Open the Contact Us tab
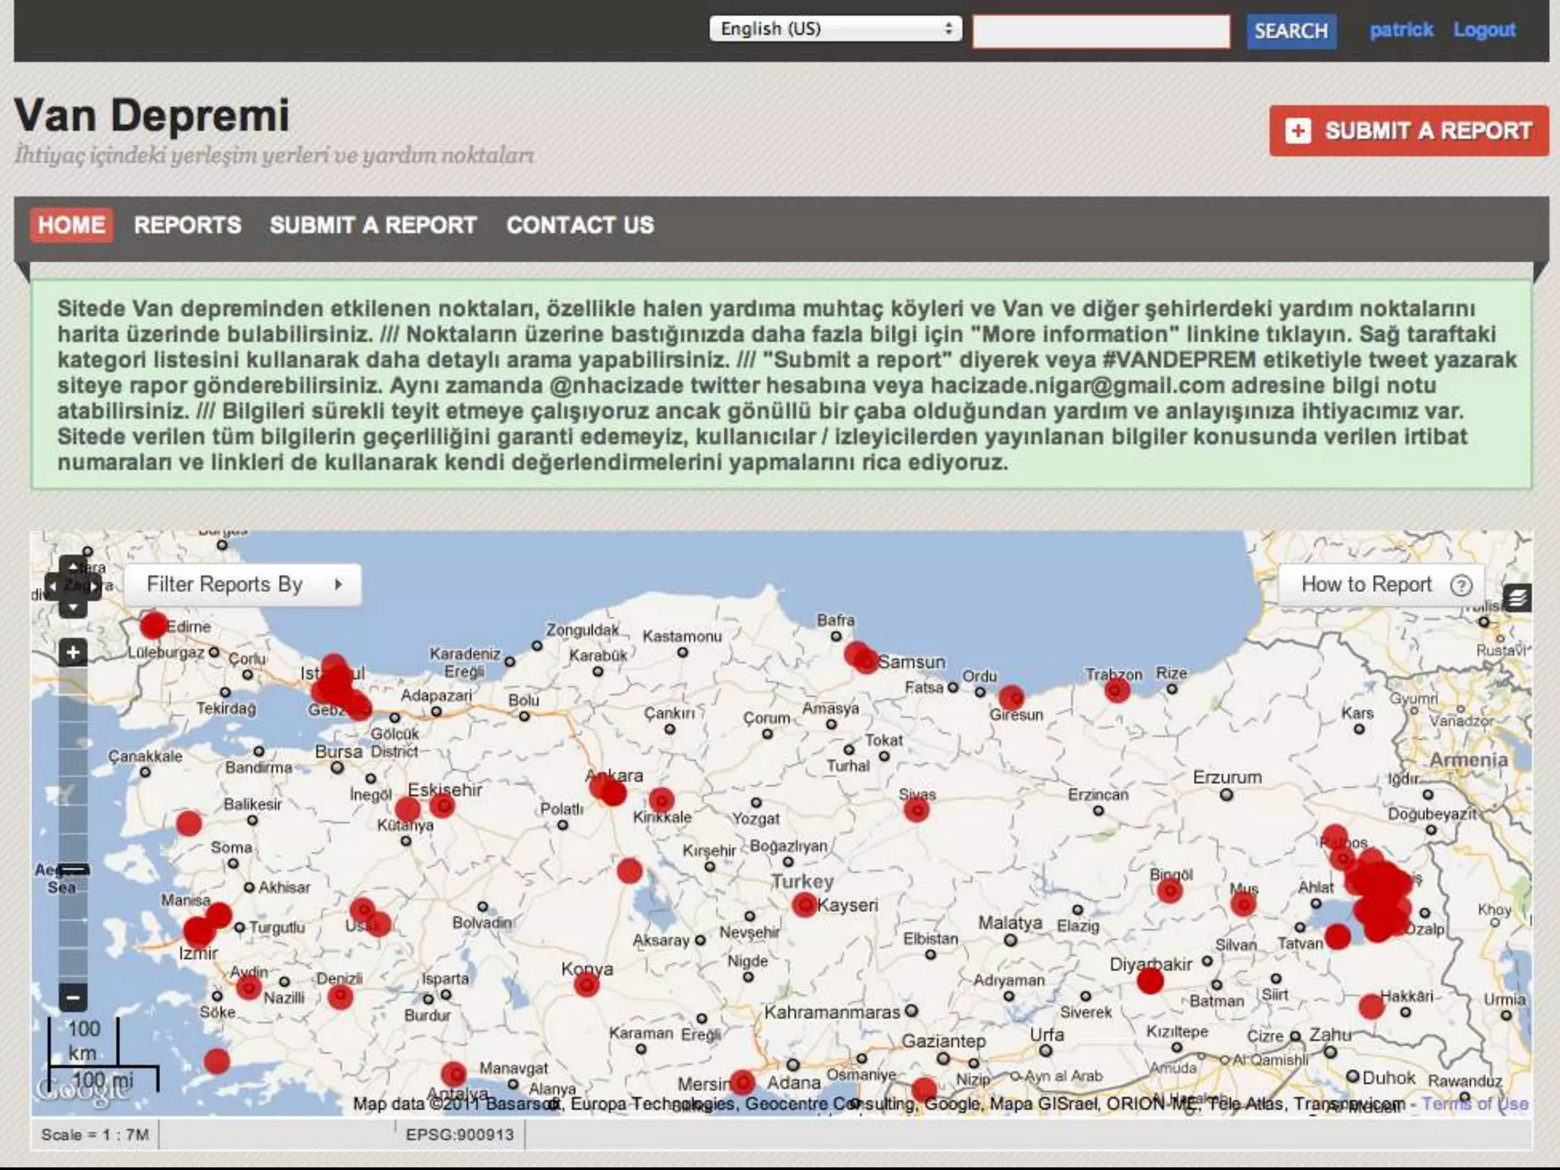Image resolution: width=1560 pixels, height=1170 pixels. coord(580,225)
